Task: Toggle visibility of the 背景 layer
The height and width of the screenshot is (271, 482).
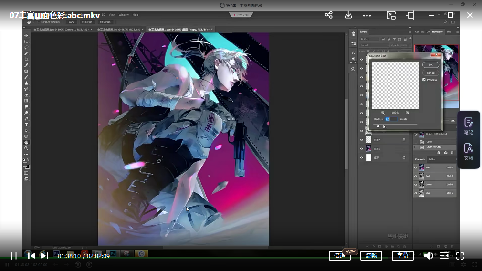Action: pyautogui.click(x=362, y=157)
